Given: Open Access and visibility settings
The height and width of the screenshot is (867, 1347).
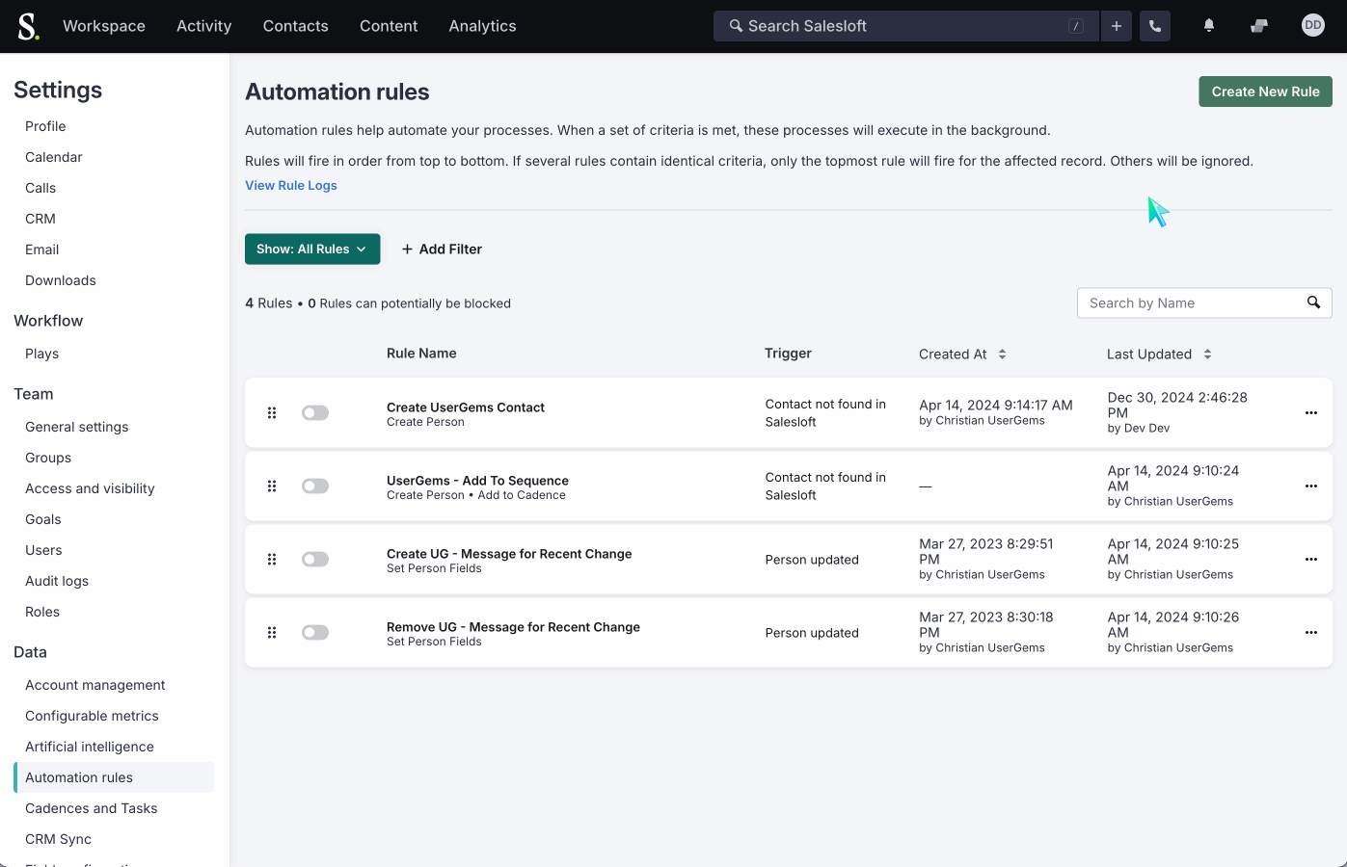Looking at the screenshot, I should tap(90, 488).
